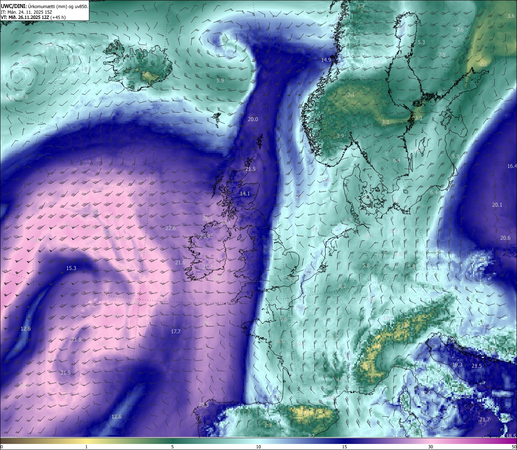Click the 21.6 value near Ireland's west coast
Image resolution: width=517 pixels, height=450 pixels.
180,262
